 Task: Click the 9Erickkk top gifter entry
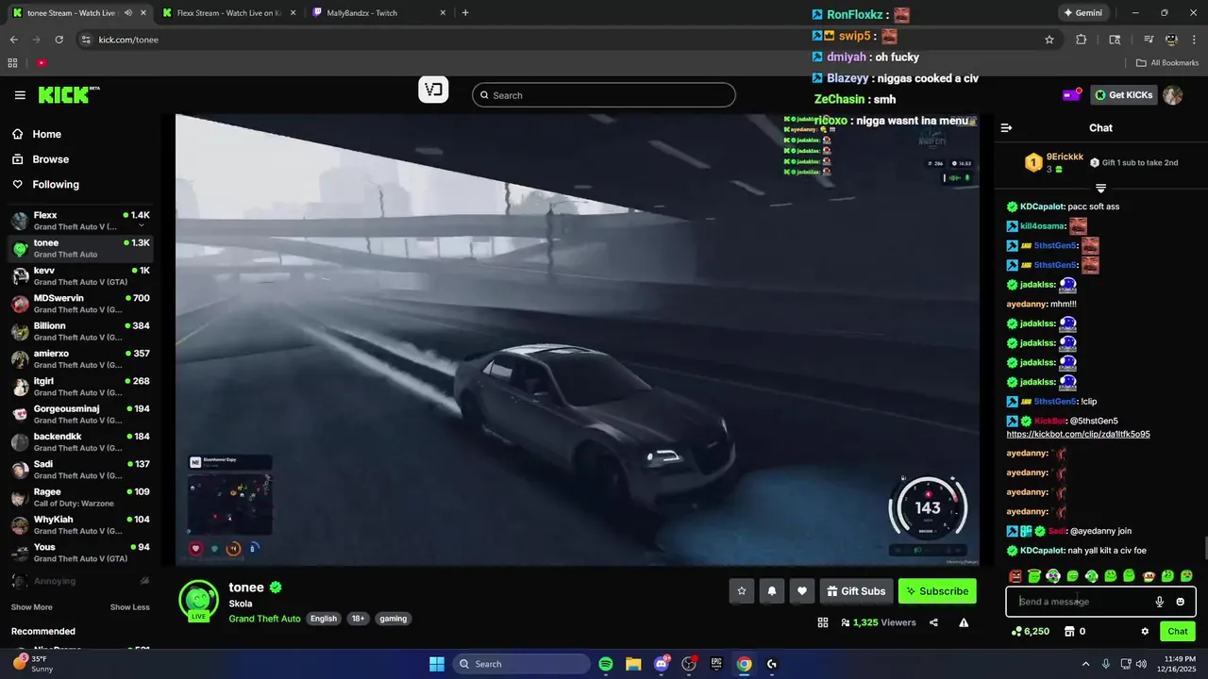click(1055, 162)
